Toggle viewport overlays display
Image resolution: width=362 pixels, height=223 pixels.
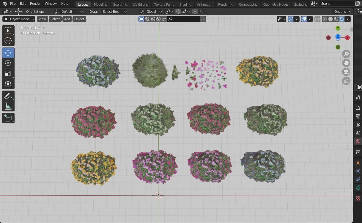click(304, 19)
